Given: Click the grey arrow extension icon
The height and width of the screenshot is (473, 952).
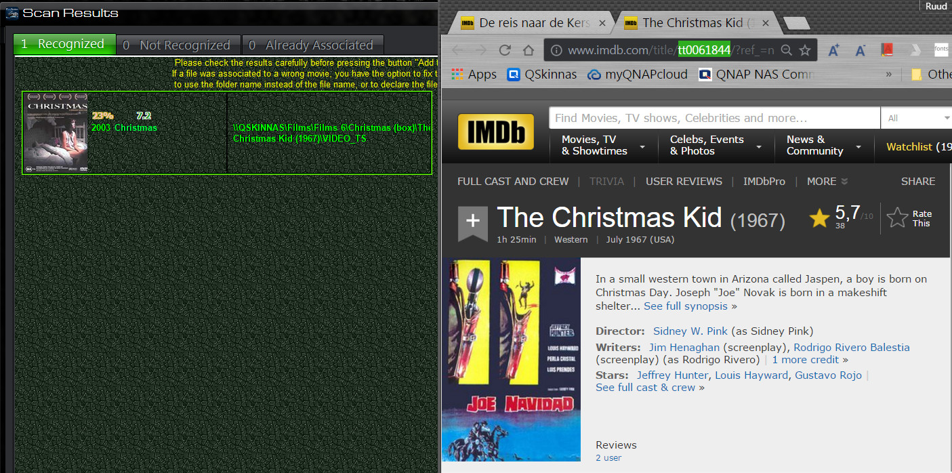Looking at the screenshot, I should pos(914,50).
